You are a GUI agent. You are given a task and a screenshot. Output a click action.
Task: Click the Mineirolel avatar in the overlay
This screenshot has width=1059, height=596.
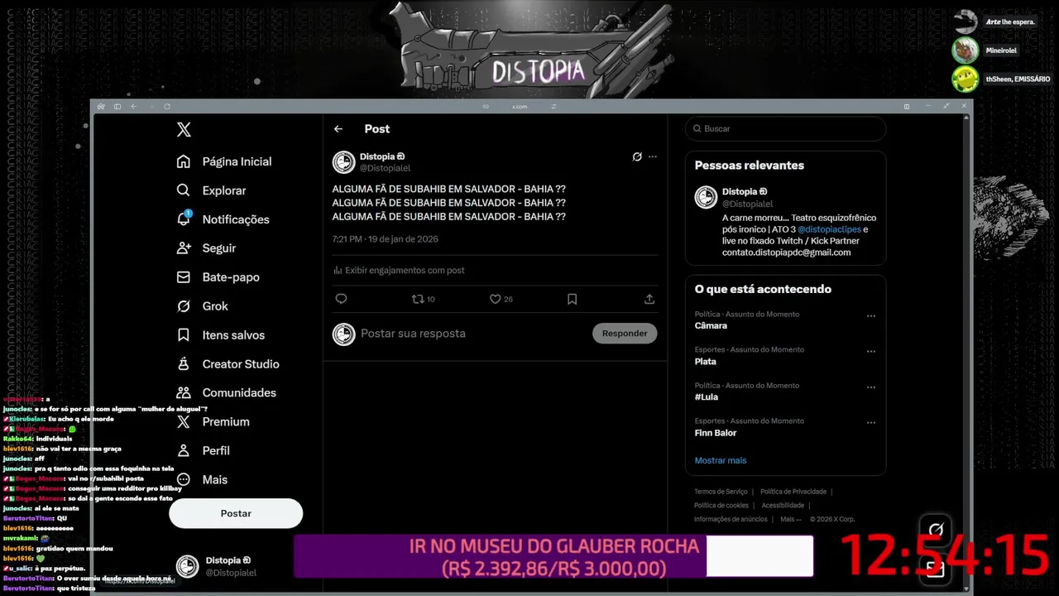tap(965, 50)
